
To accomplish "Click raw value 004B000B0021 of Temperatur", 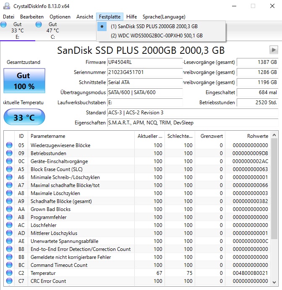I will (x=250, y=273).
